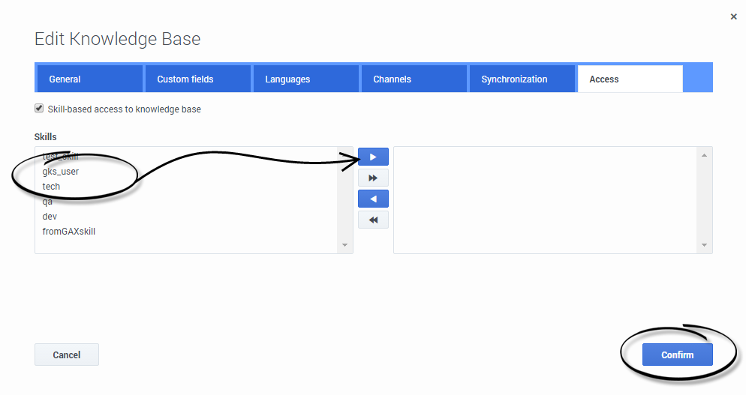Close the Edit Knowledge Base dialog
This screenshot has height=395, width=746.
(x=733, y=16)
